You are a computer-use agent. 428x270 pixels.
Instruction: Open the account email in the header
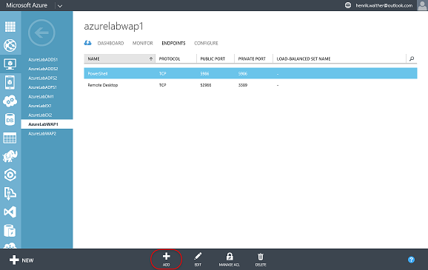[384, 5]
